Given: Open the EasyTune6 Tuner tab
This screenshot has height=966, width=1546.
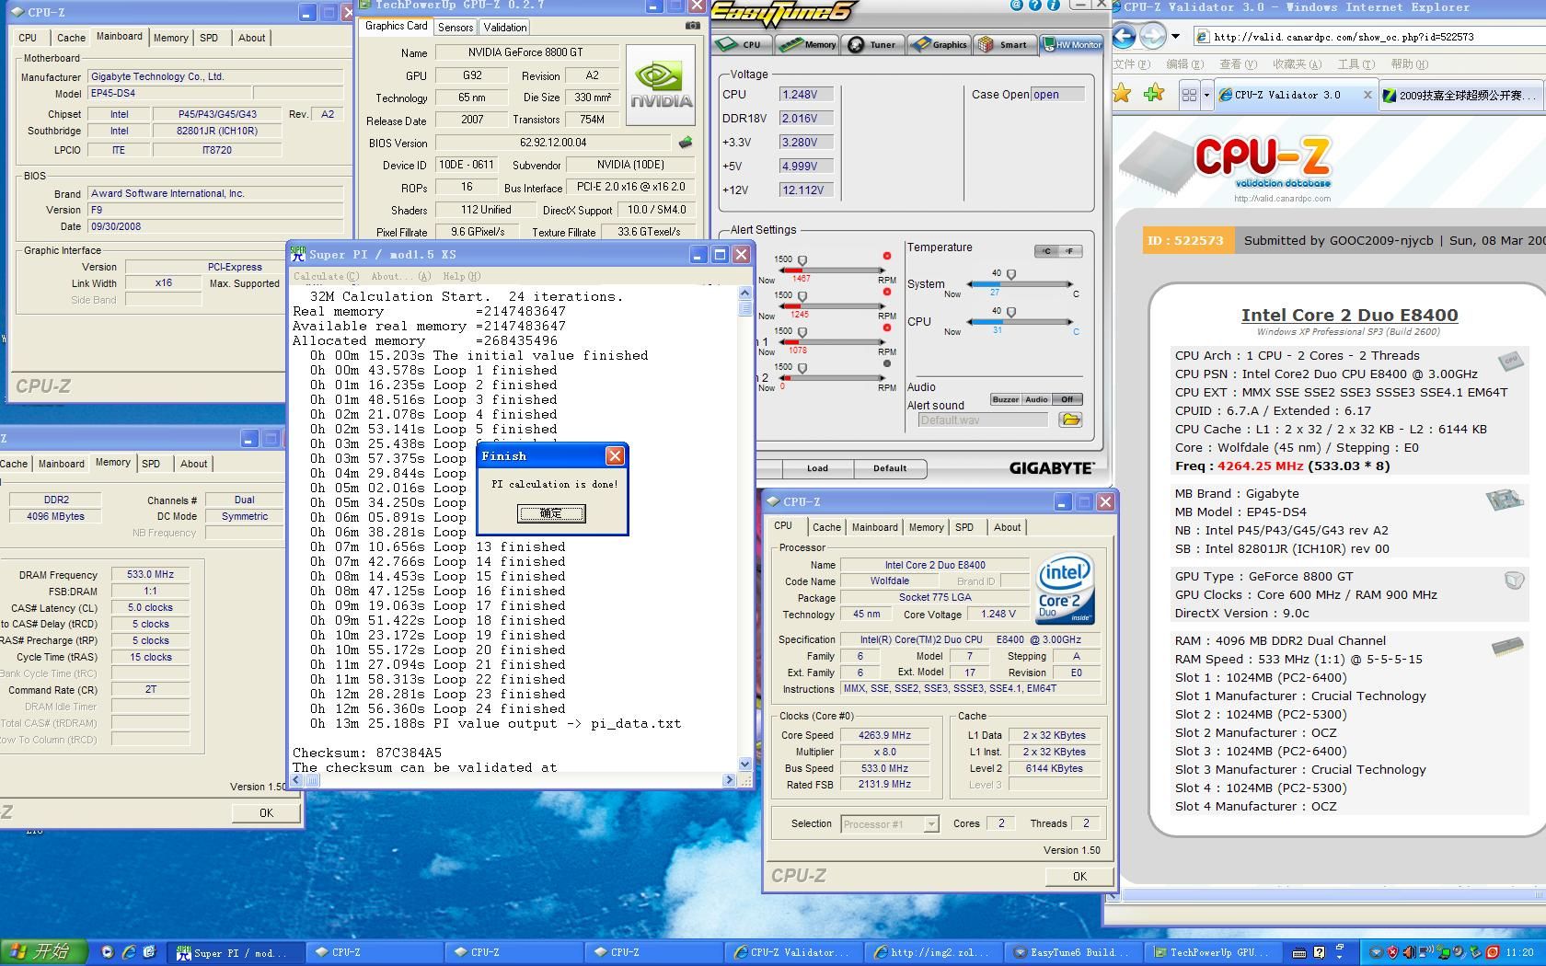Looking at the screenshot, I should [x=873, y=44].
